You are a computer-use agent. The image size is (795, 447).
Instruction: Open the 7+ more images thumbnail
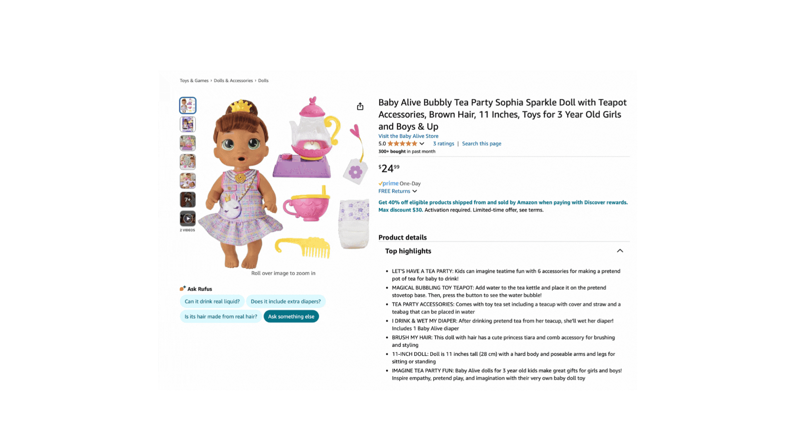point(188,199)
